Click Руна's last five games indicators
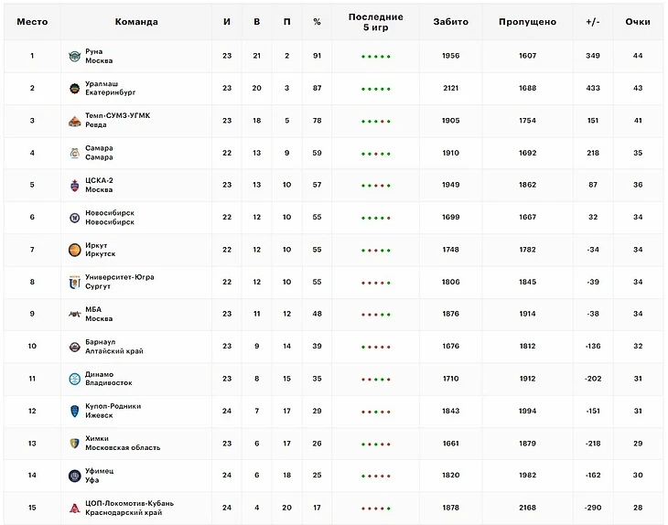The width and height of the screenshot is (668, 525). pyautogui.click(x=375, y=57)
